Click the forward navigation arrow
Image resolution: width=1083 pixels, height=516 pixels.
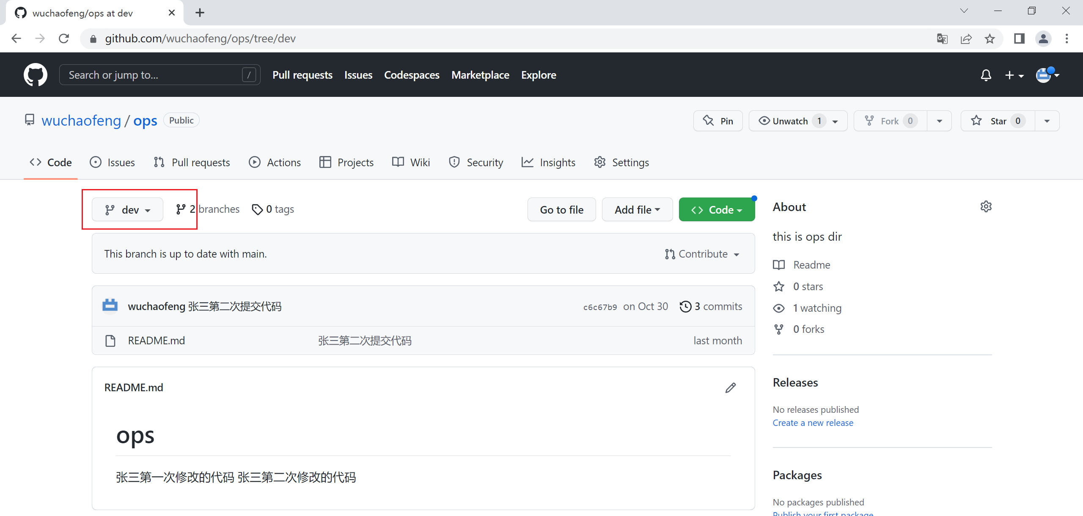40,38
